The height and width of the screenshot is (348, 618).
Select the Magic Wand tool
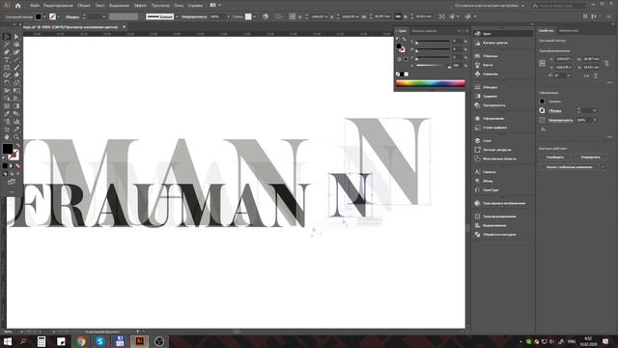[x=7, y=44]
